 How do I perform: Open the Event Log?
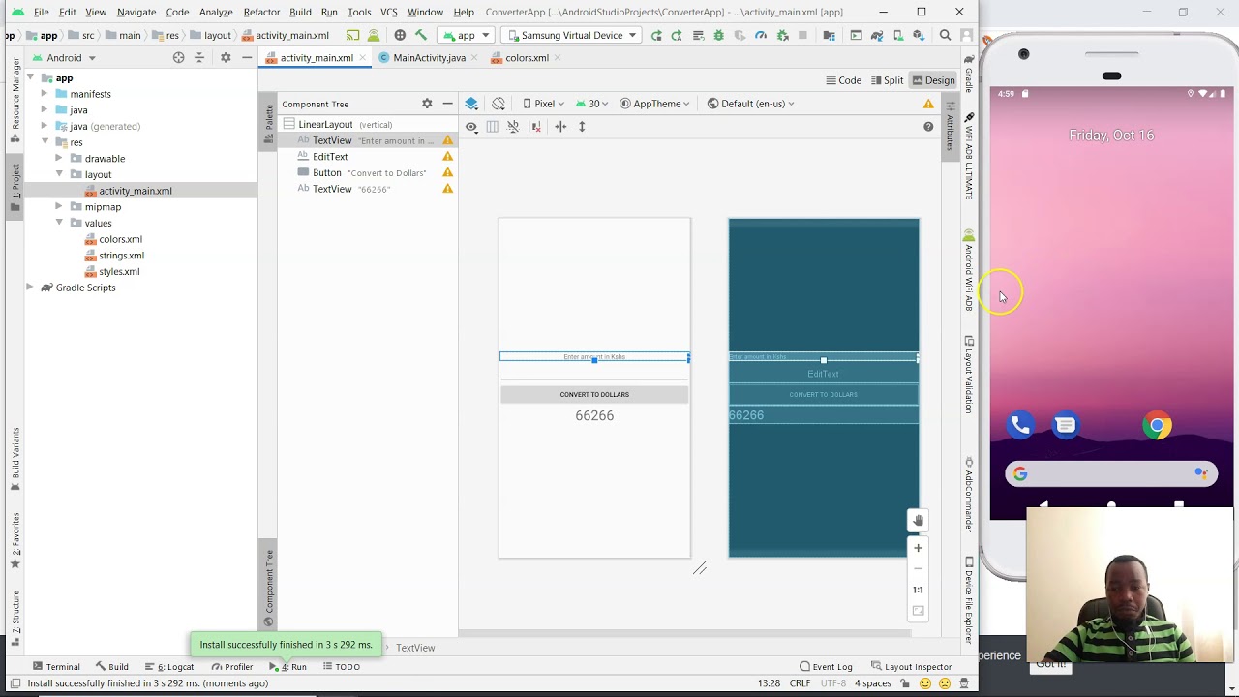coord(826,666)
